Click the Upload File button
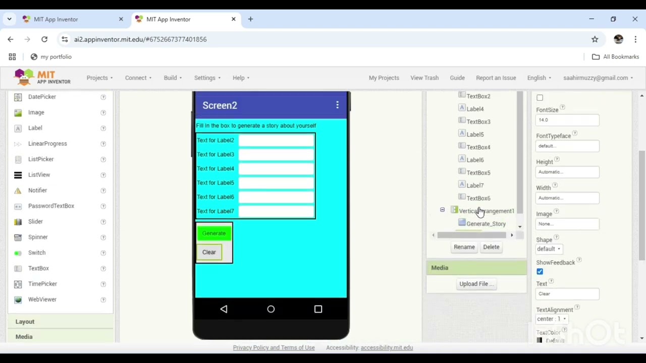Screen dimensions: 646x363 point(476,284)
